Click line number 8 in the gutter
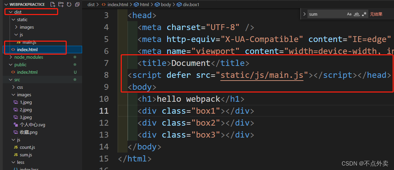 coord(106,75)
